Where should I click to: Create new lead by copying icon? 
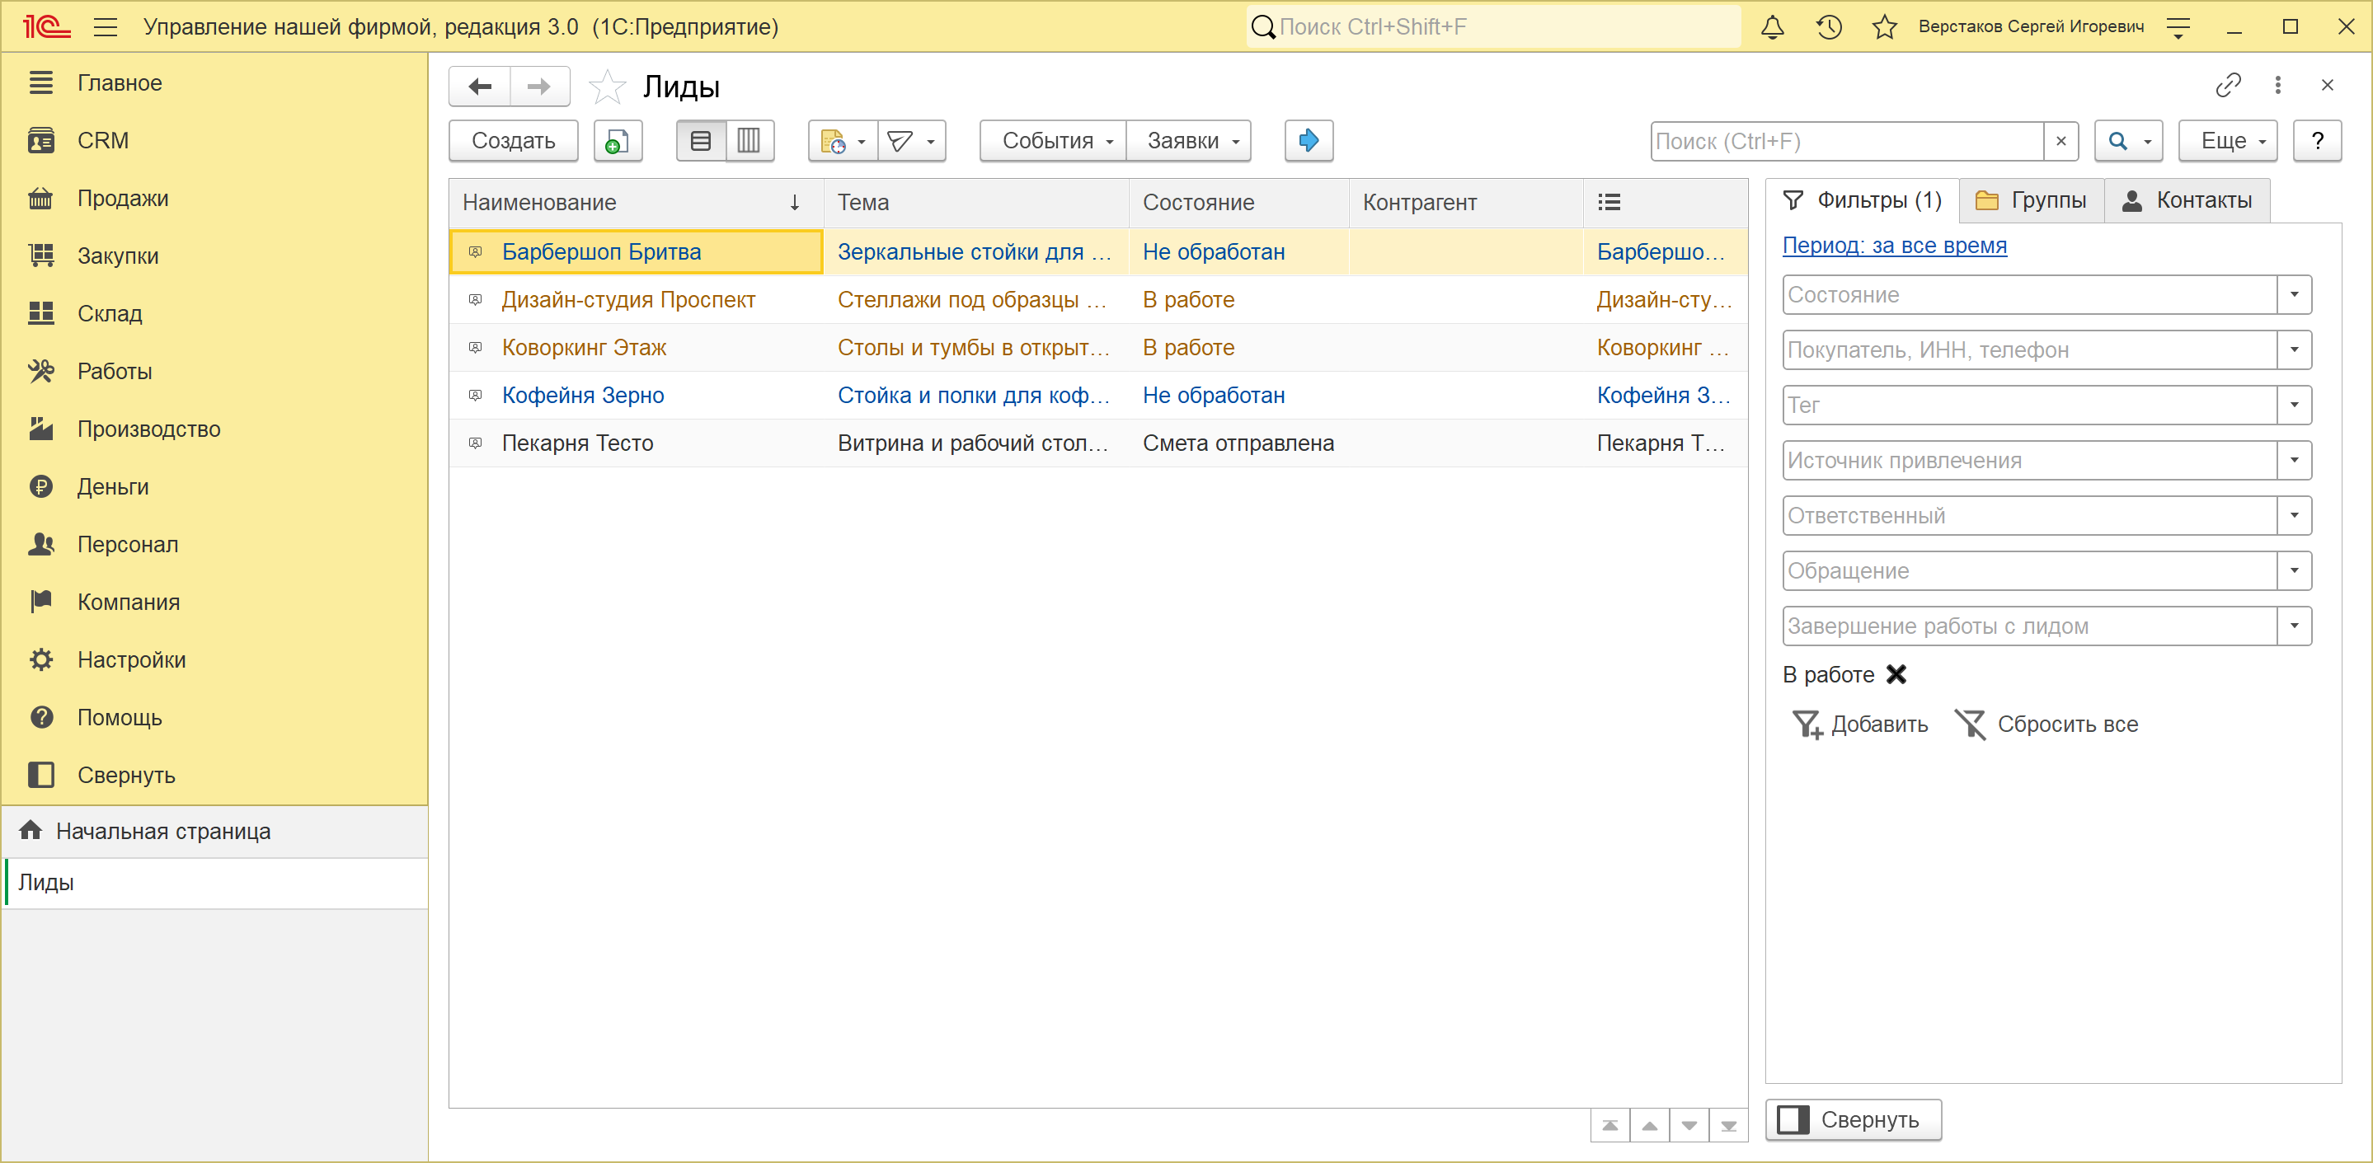click(x=618, y=141)
